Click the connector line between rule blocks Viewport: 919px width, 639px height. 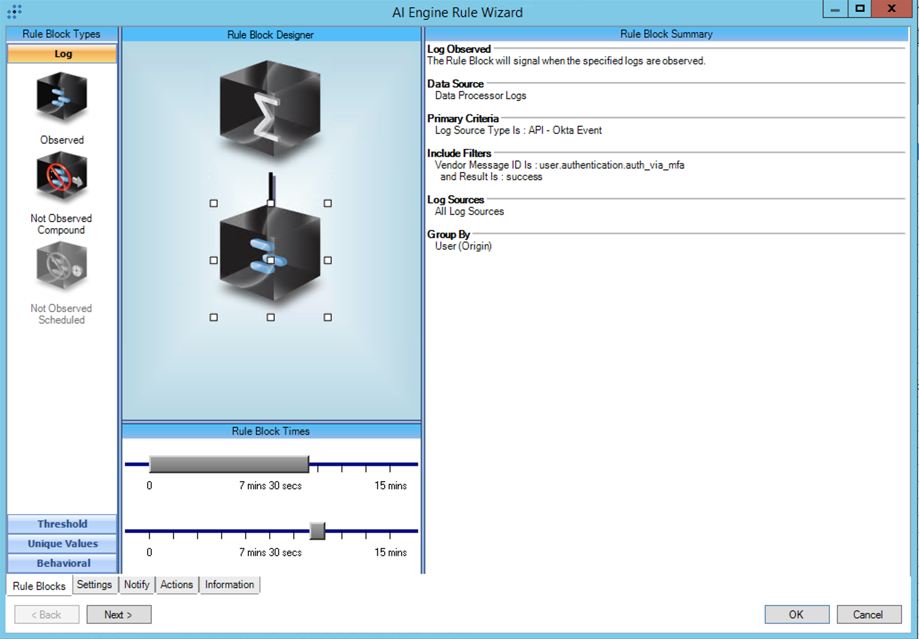click(271, 186)
